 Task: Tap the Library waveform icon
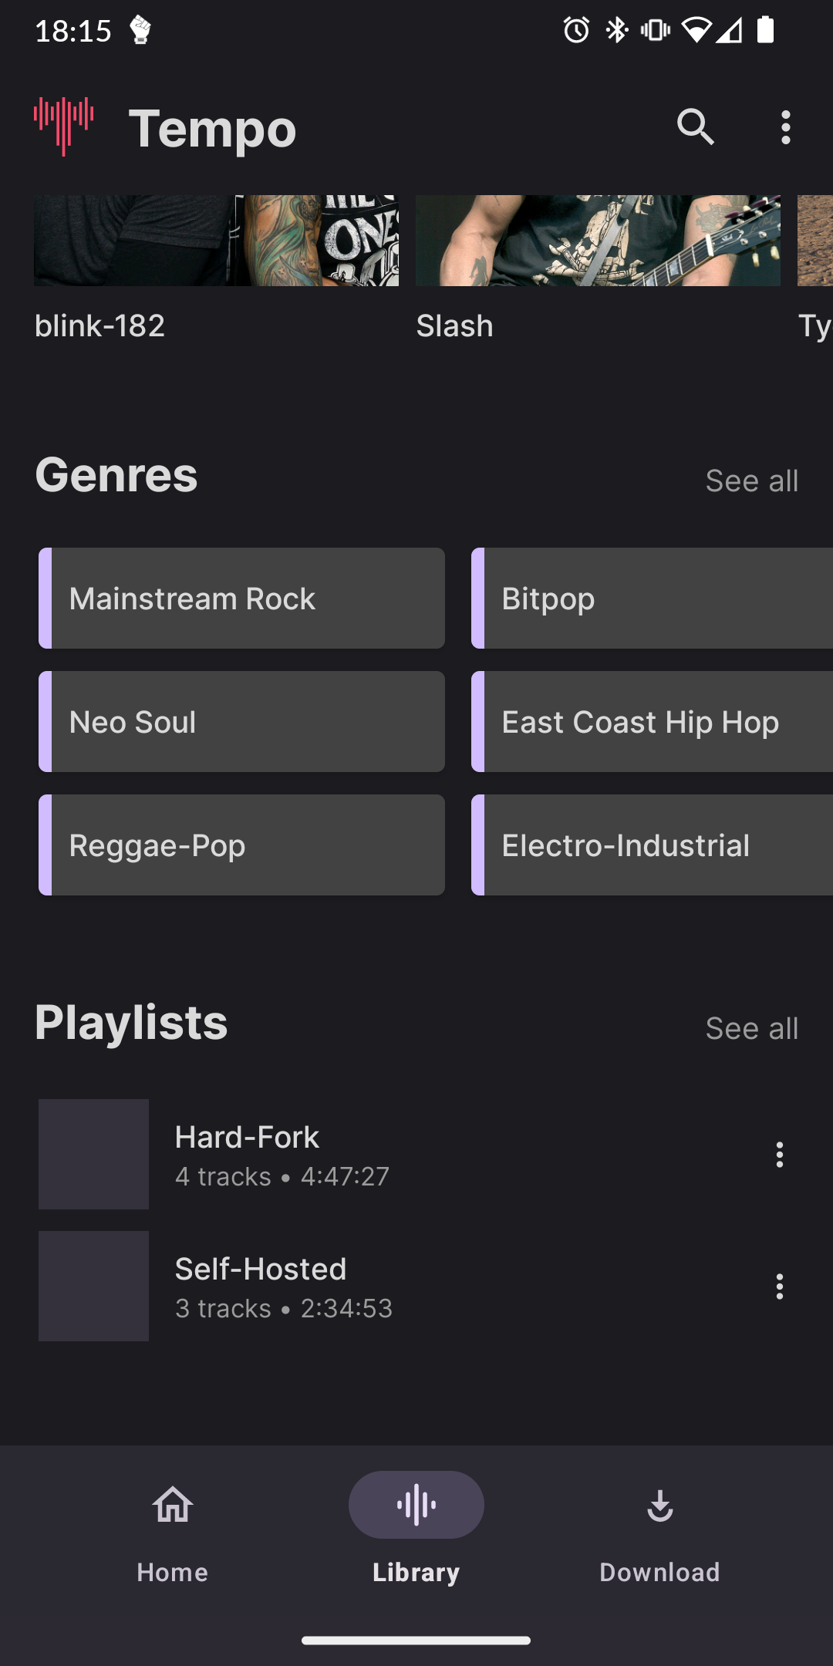coord(416,1505)
